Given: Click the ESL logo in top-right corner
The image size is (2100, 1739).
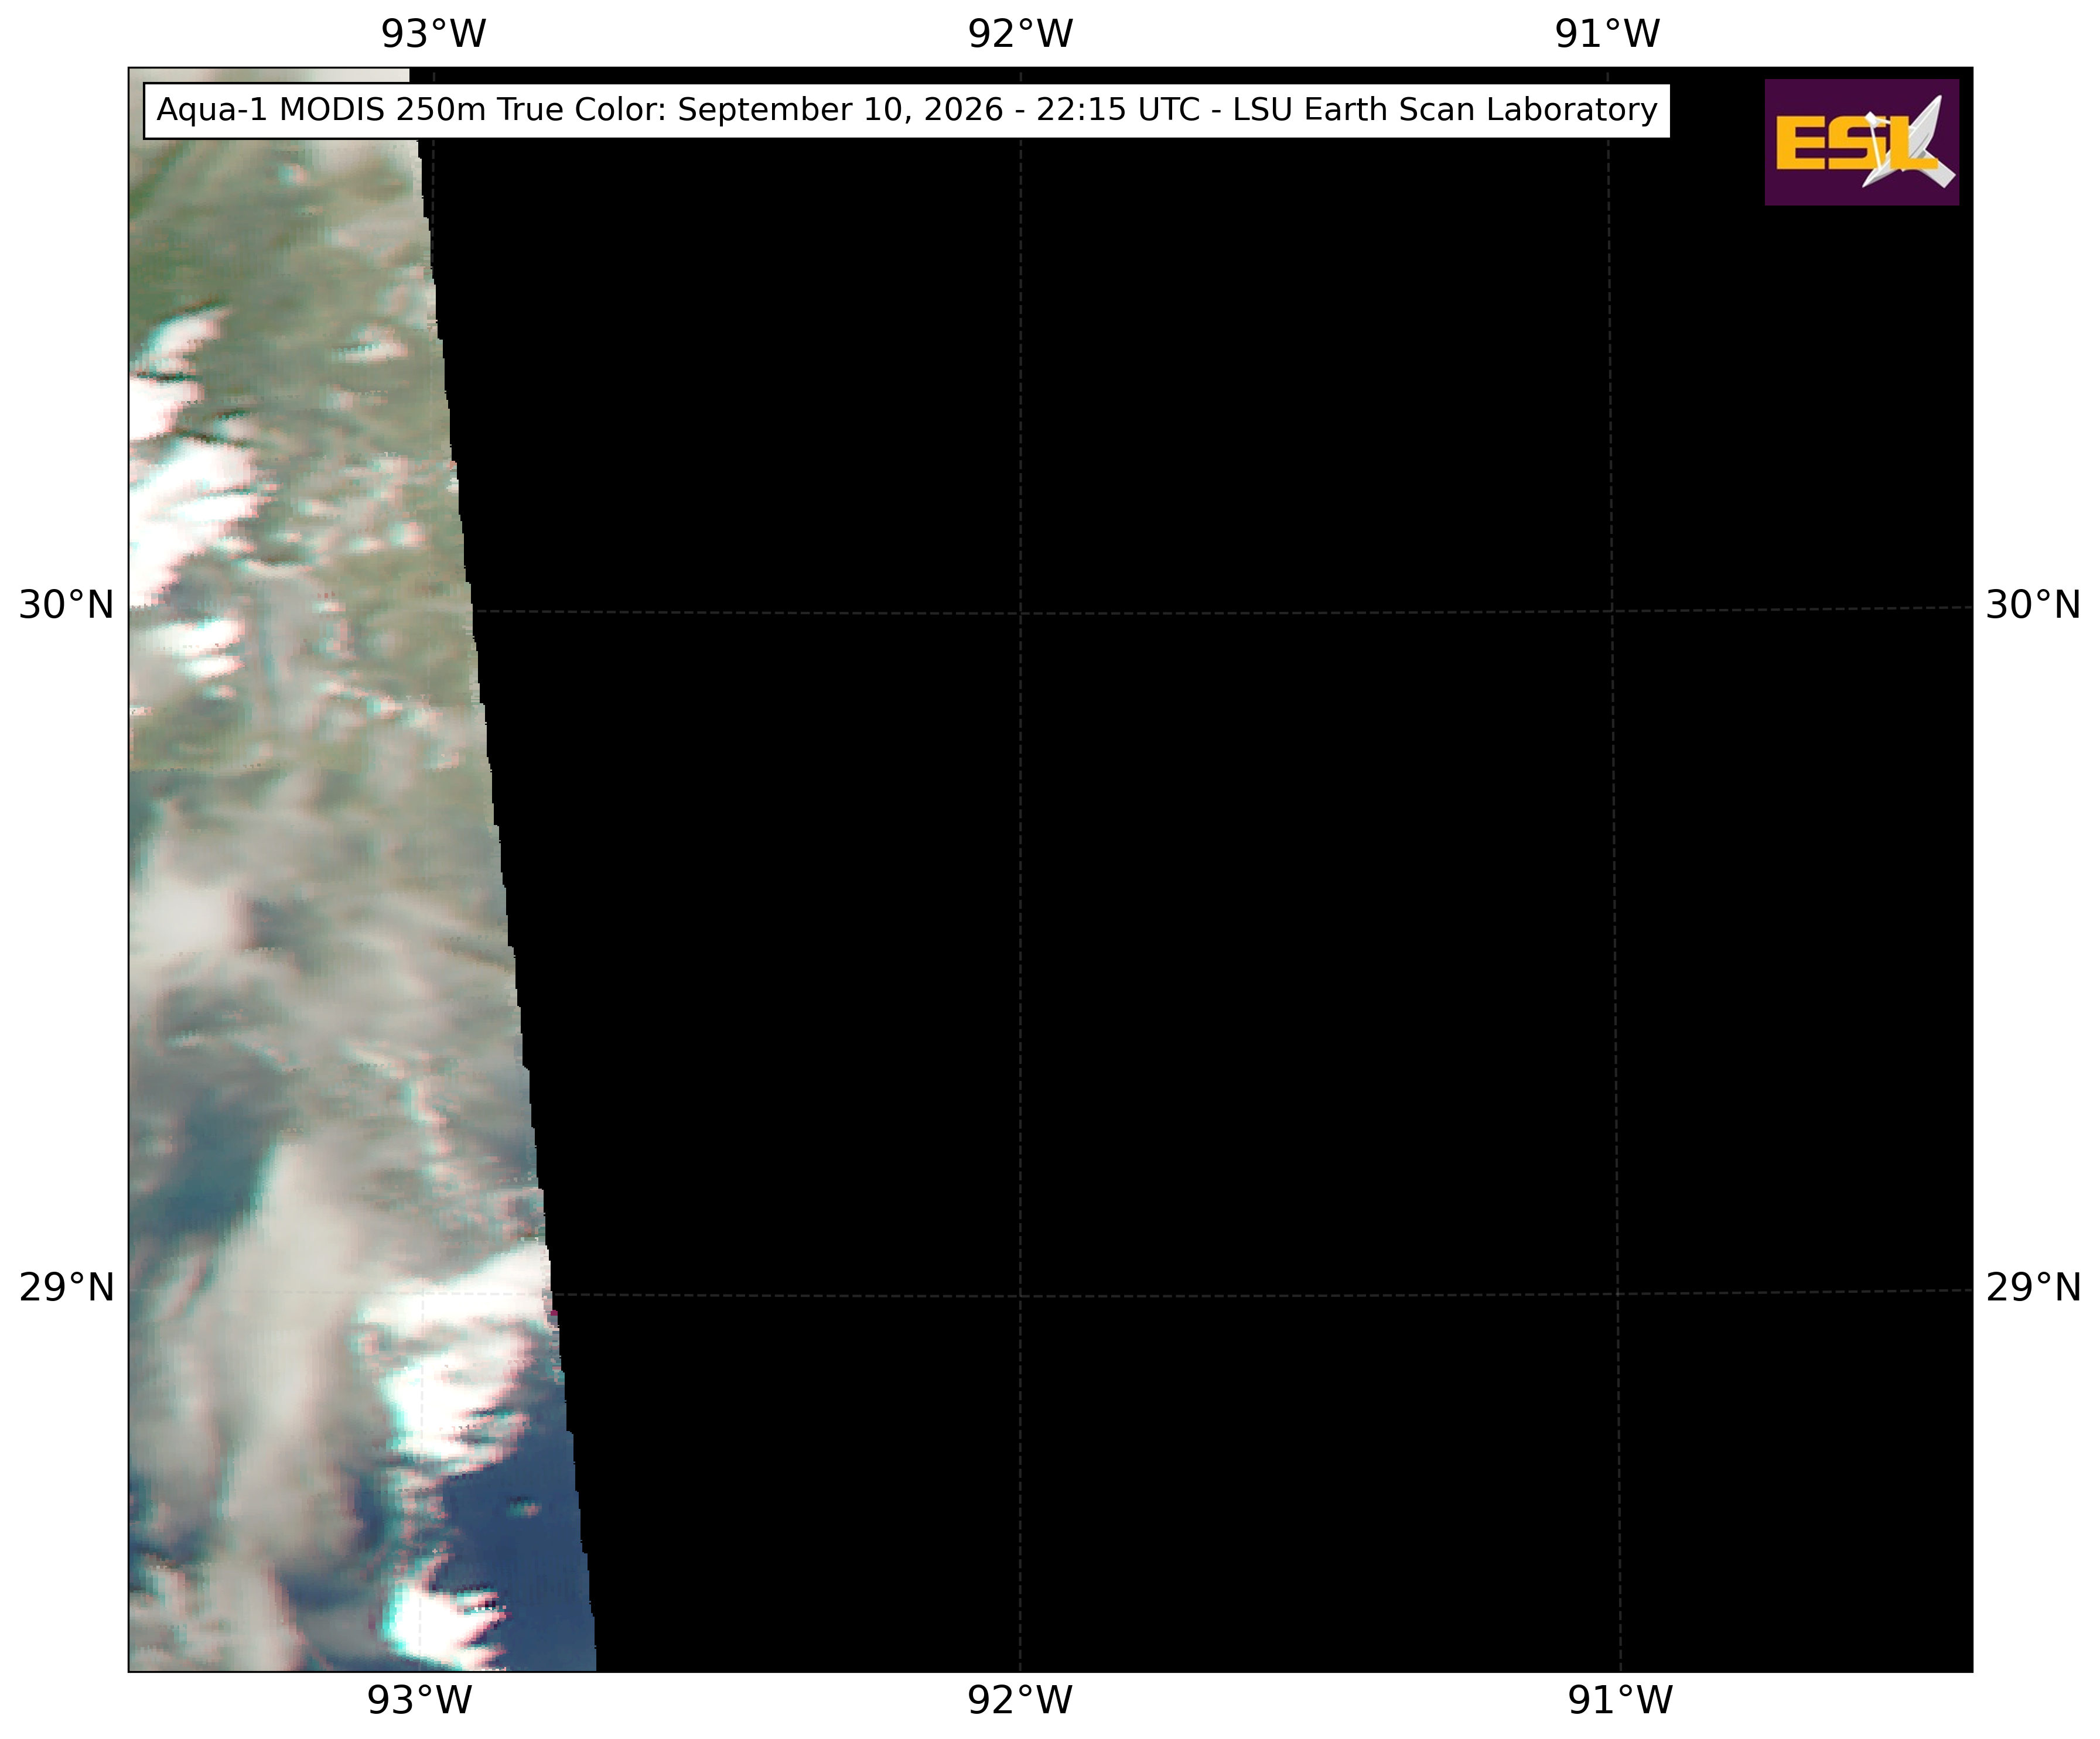Looking at the screenshot, I should [1861, 142].
